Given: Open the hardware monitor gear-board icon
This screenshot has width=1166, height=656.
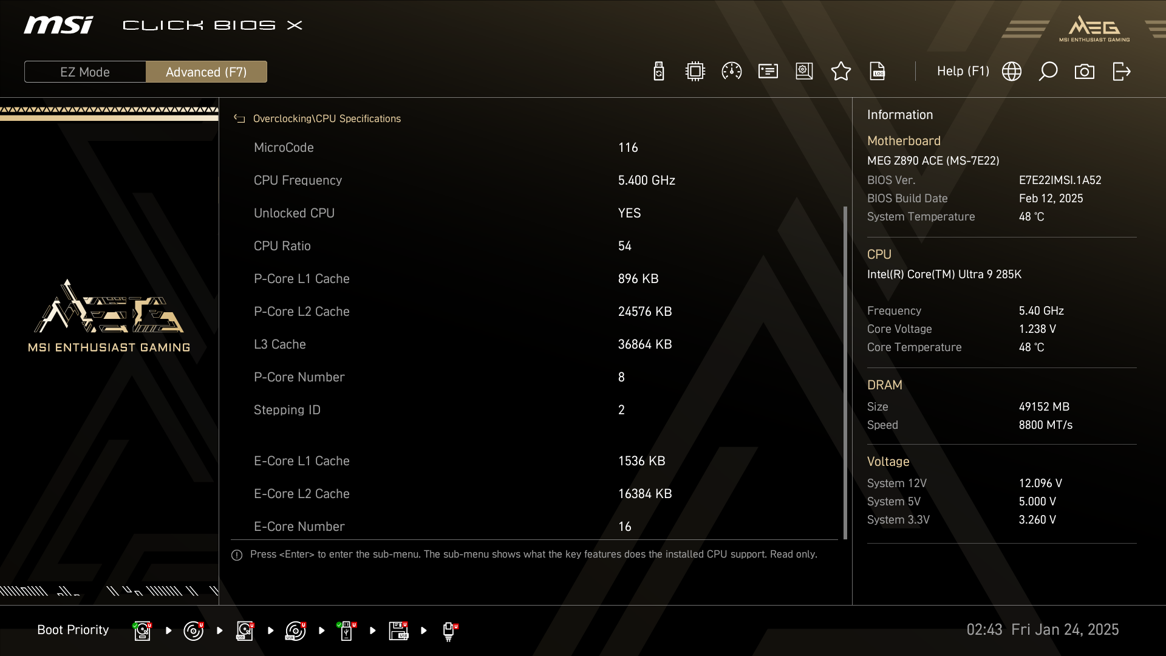Looking at the screenshot, I should 804,71.
